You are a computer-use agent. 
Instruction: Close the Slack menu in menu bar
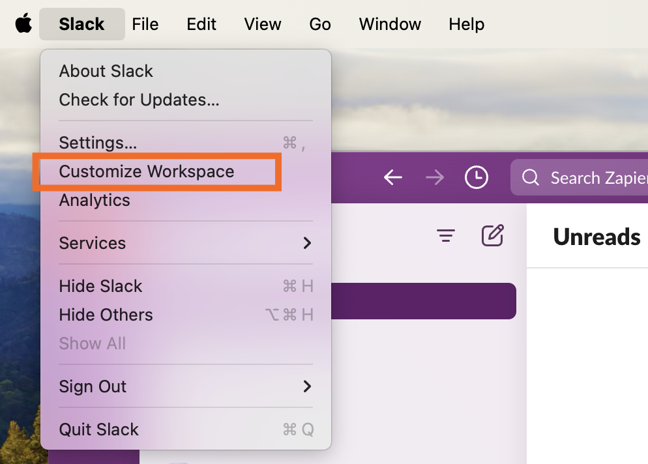[82, 24]
